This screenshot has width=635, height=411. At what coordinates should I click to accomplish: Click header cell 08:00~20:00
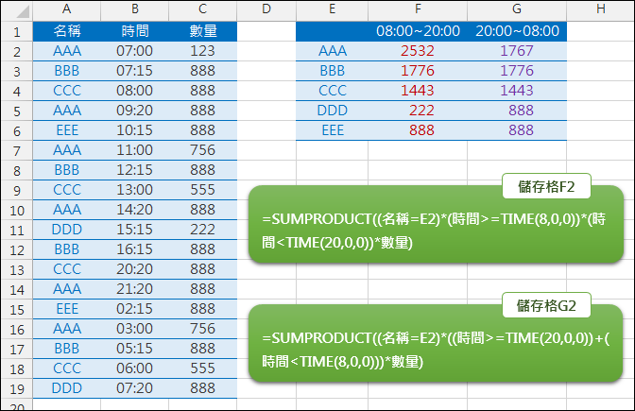(418, 31)
